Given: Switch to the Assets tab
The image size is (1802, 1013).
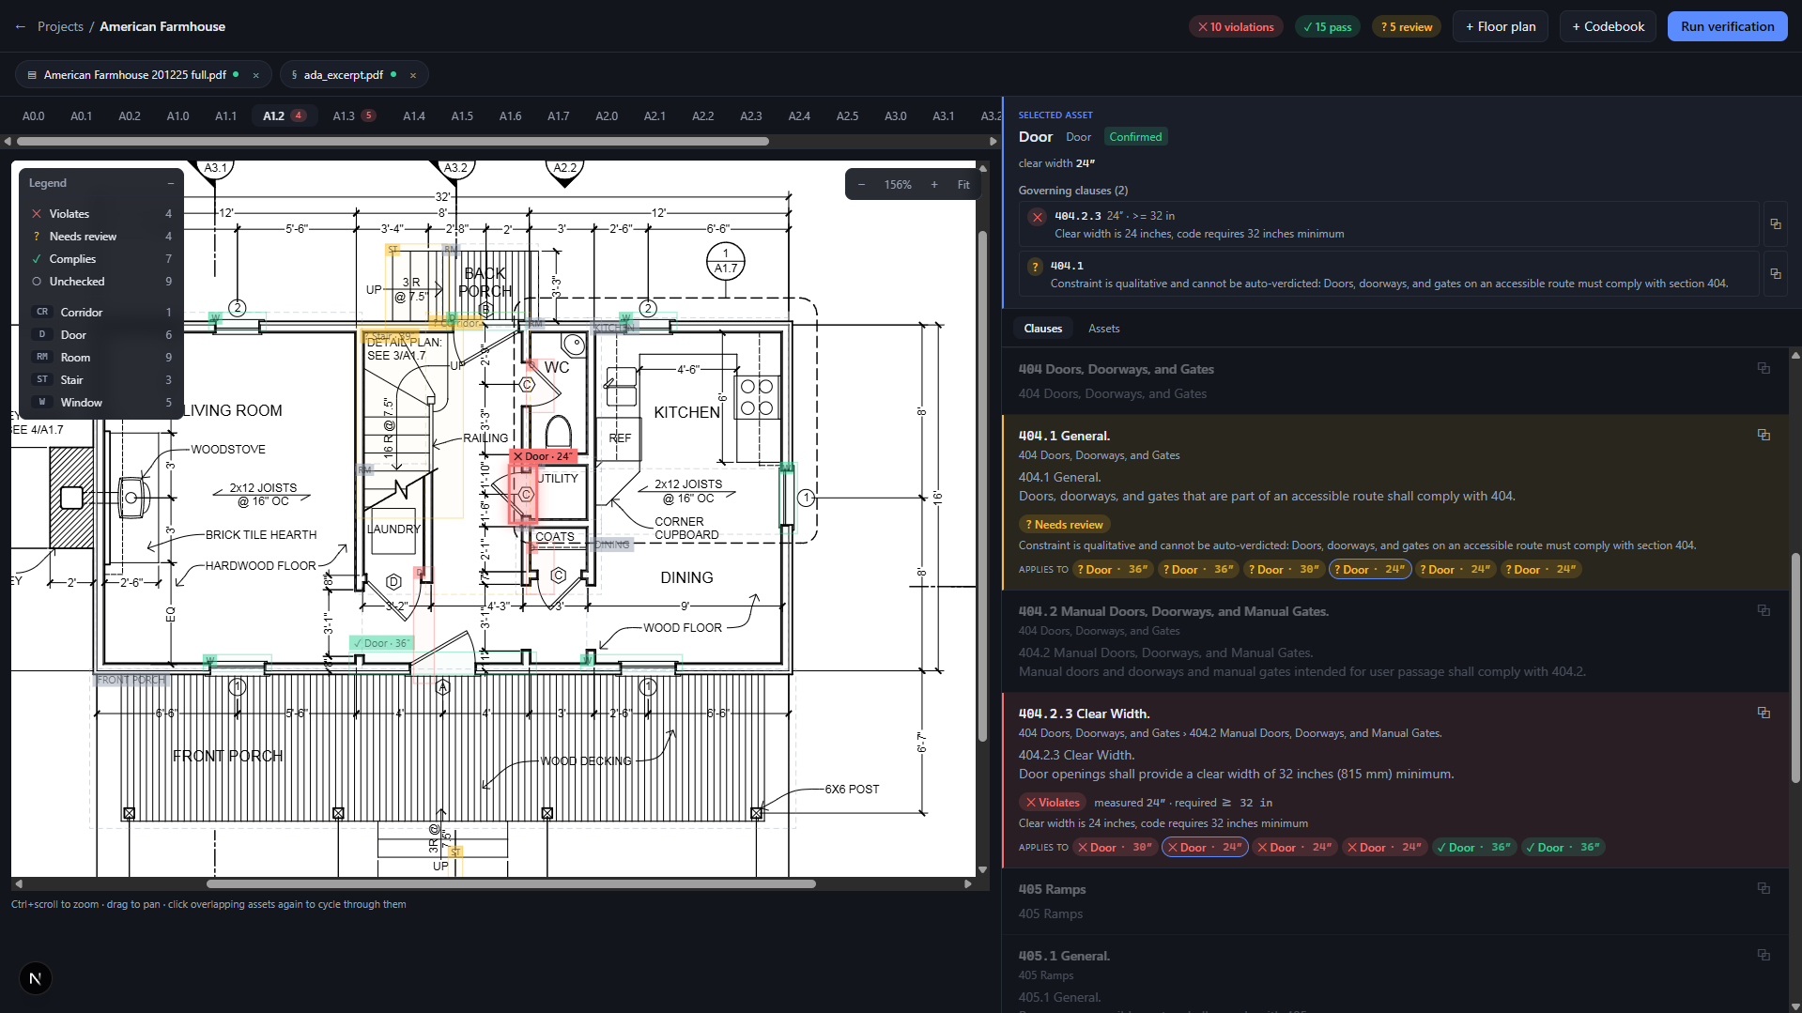Looking at the screenshot, I should click(1103, 329).
